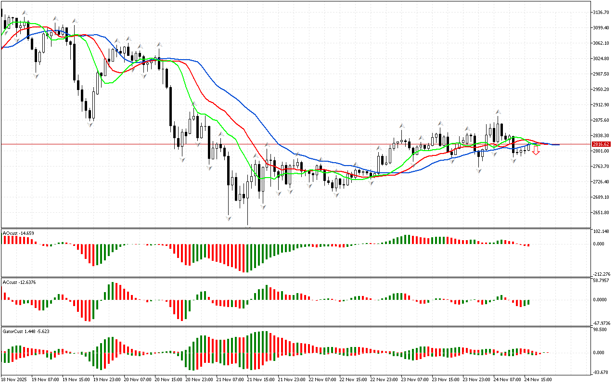The height and width of the screenshot is (385, 616).
Task: Click the GatorCust indicator label
Action: coord(26,331)
